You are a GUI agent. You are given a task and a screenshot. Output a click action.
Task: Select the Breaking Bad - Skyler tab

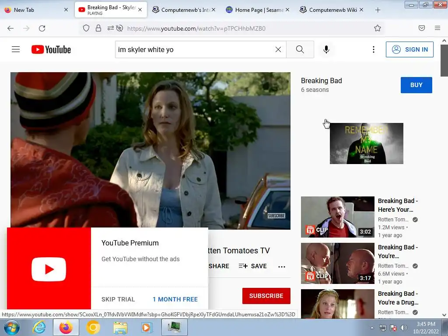click(x=111, y=10)
